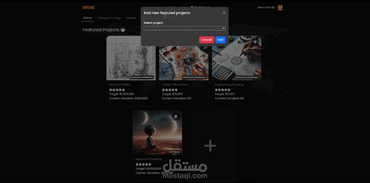Delete the Engineering Drawing featured project
The height and width of the screenshot is (183, 370).
point(255,42)
